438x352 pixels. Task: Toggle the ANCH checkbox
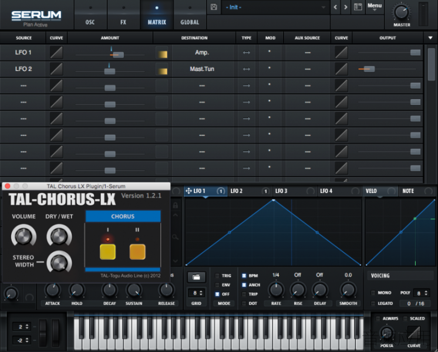[x=244, y=285]
